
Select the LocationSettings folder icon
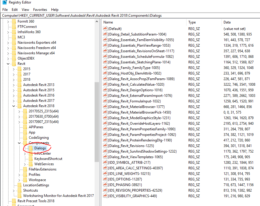20,185
